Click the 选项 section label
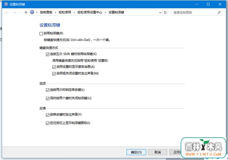228x160 pixels. 42,83
